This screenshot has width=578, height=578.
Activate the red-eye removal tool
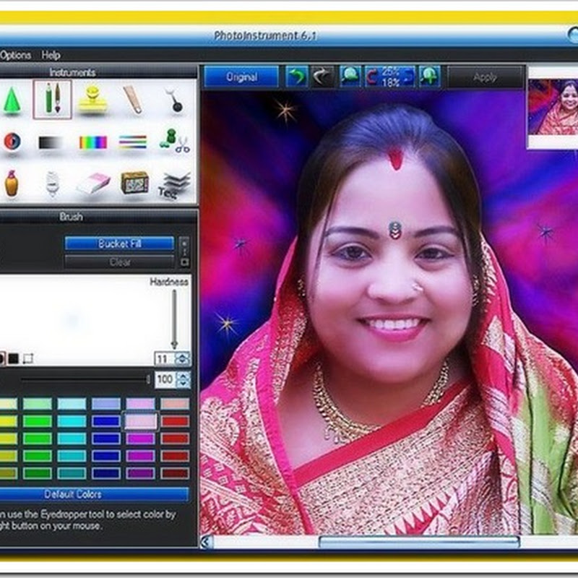pos(12,141)
